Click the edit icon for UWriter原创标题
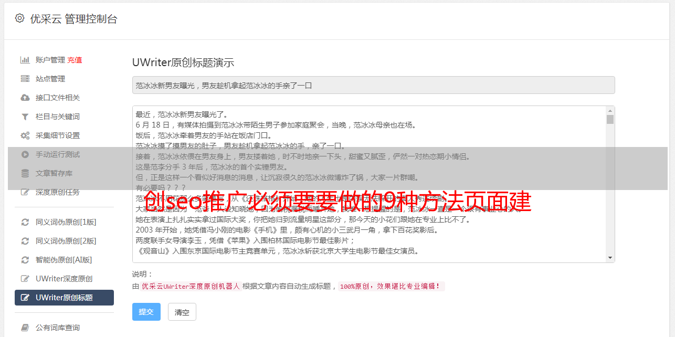675x337 pixels. [25, 298]
